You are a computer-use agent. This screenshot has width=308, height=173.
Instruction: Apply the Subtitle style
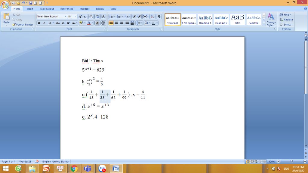click(254, 20)
